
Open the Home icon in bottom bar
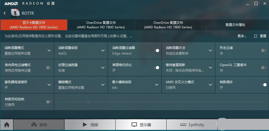7,125
